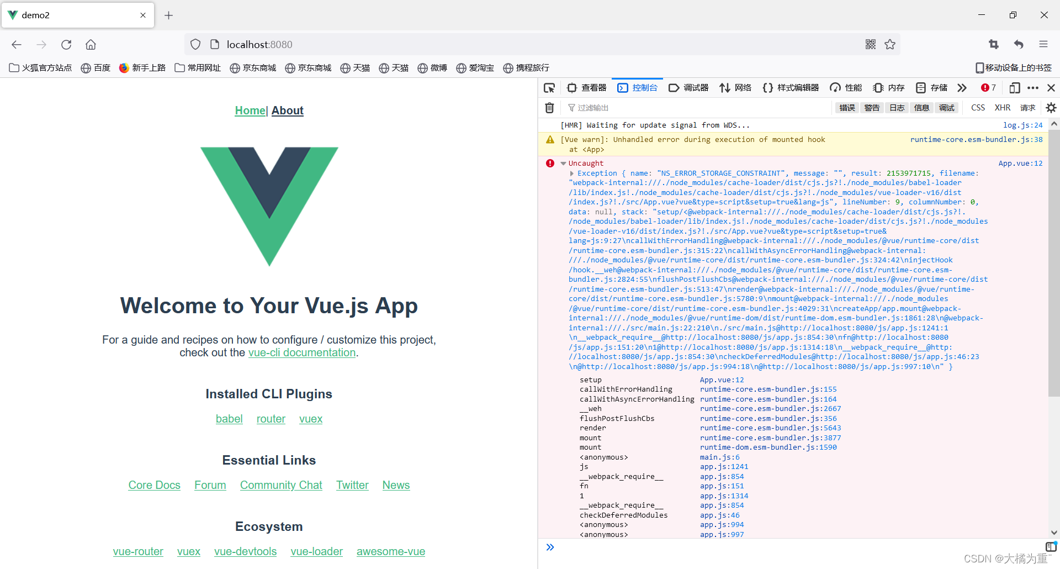Open log.js:24 source link

coord(1023,125)
